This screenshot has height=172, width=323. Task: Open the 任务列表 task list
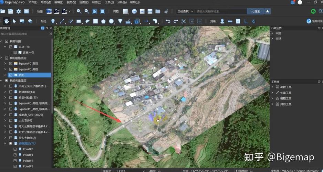point(315,21)
